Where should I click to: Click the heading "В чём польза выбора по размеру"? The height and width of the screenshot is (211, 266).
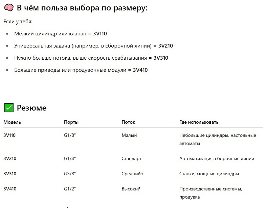pos(82,8)
